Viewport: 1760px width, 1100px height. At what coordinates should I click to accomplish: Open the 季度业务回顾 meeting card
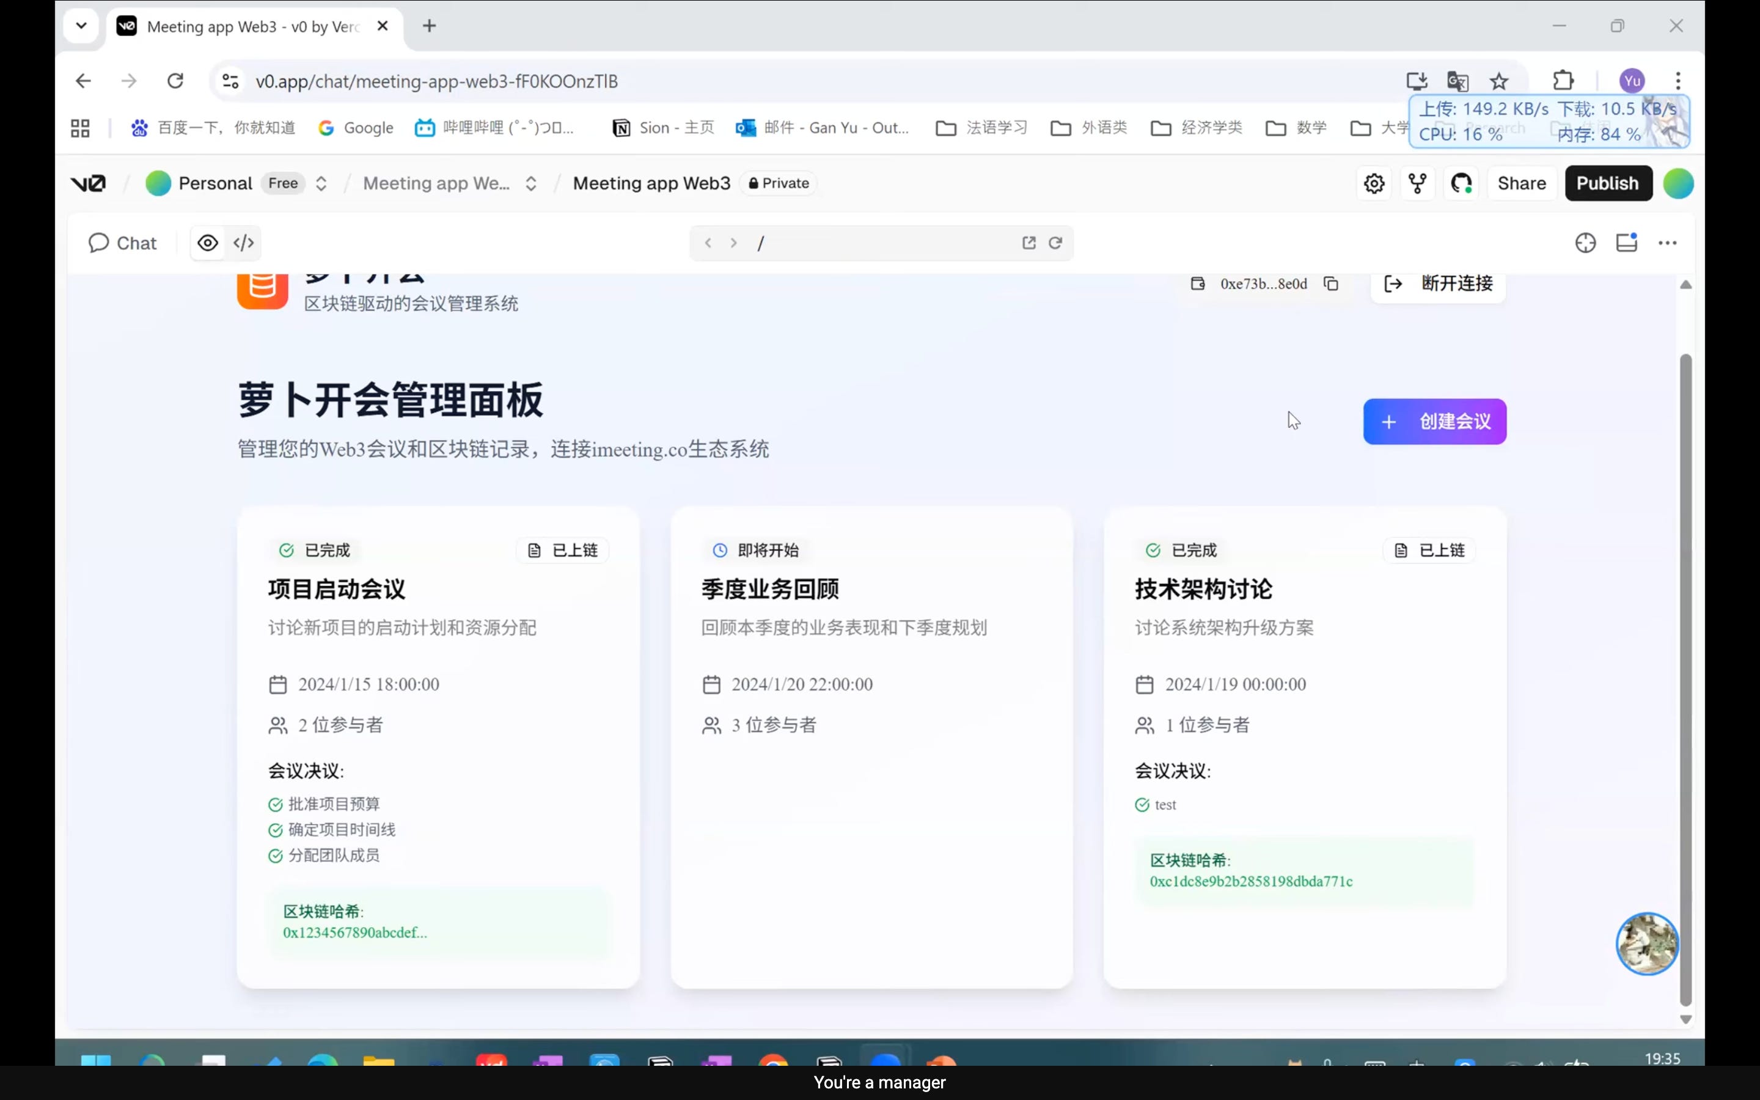(871, 746)
